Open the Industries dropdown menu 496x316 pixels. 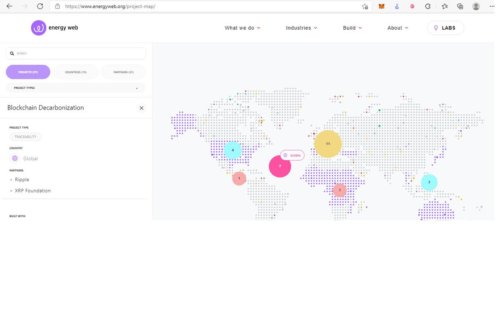pos(302,28)
